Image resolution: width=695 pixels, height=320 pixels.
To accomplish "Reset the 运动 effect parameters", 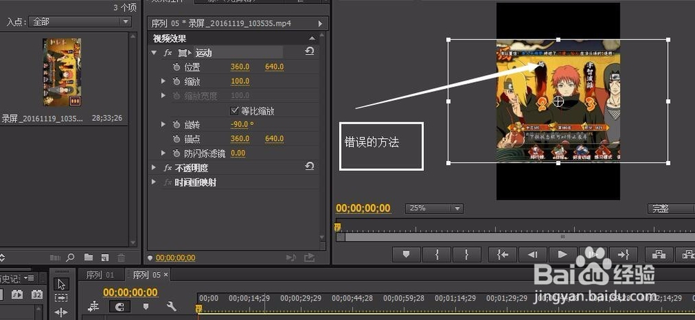I will 309,51.
